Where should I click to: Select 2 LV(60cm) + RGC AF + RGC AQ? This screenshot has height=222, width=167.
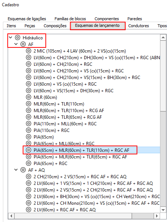point(64,210)
